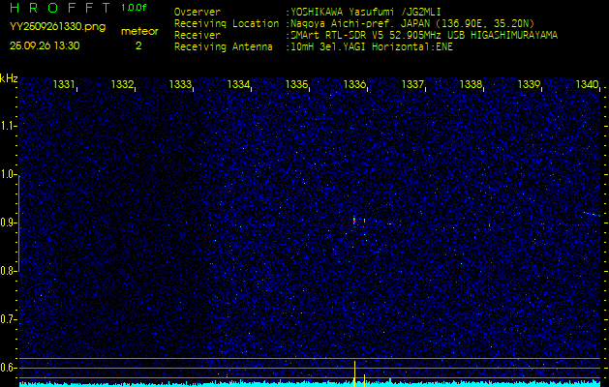
Task: Click the 1.1 kHz frequency label
Action: (9, 126)
